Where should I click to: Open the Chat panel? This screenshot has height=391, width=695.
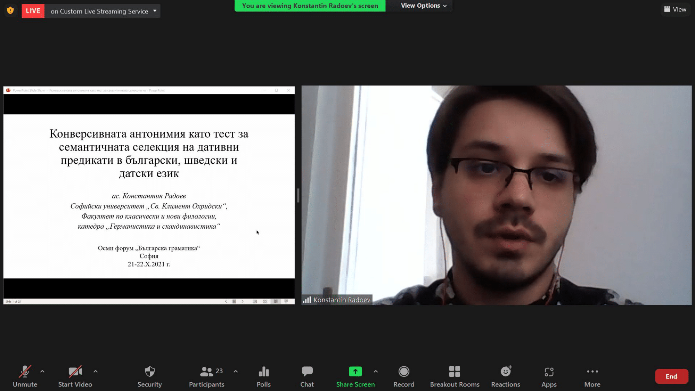307,376
